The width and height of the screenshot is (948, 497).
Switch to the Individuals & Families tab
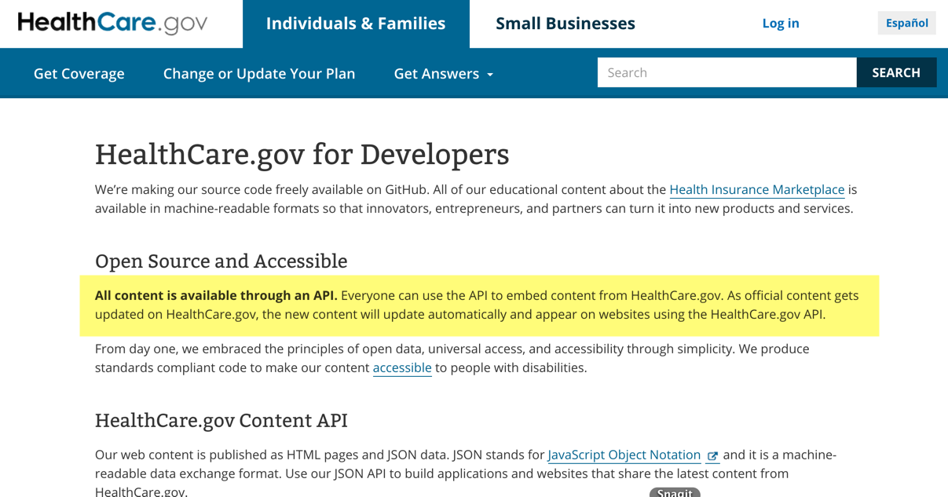[356, 24]
